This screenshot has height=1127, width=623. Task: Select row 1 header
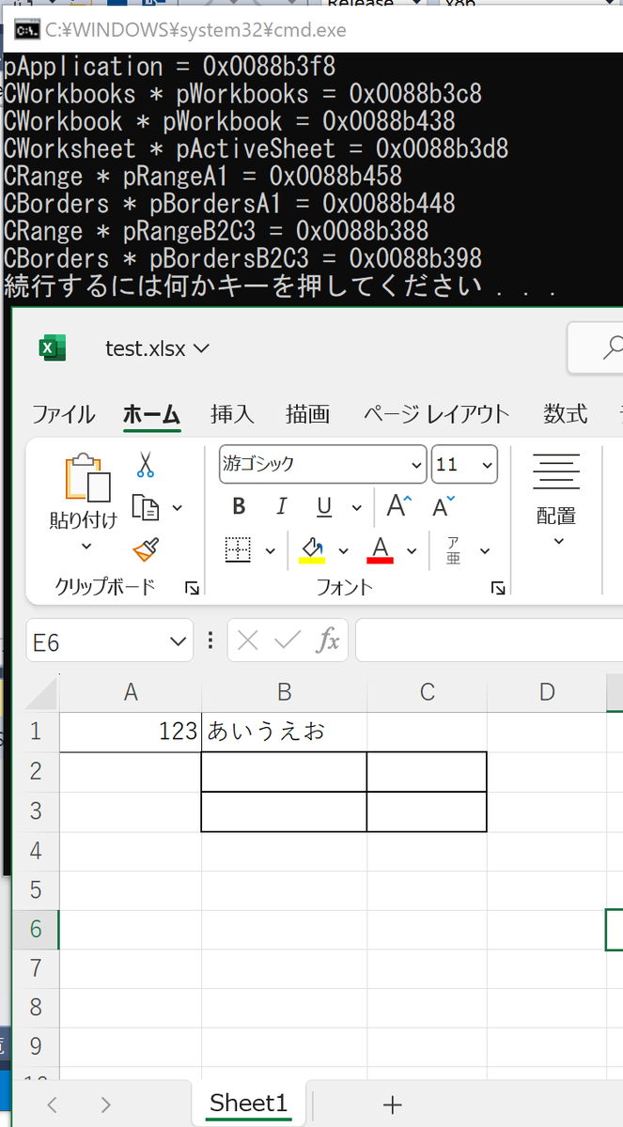[x=36, y=732]
